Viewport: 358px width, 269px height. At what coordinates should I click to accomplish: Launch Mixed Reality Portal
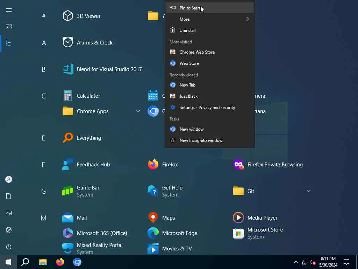(x=92, y=248)
